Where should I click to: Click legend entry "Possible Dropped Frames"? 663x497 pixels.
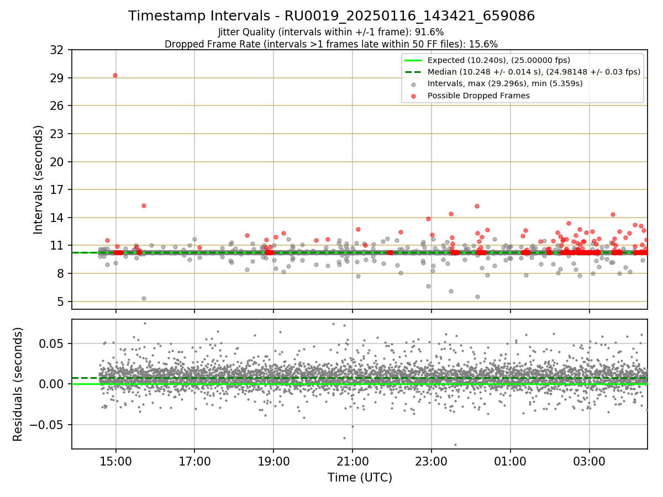(478, 96)
